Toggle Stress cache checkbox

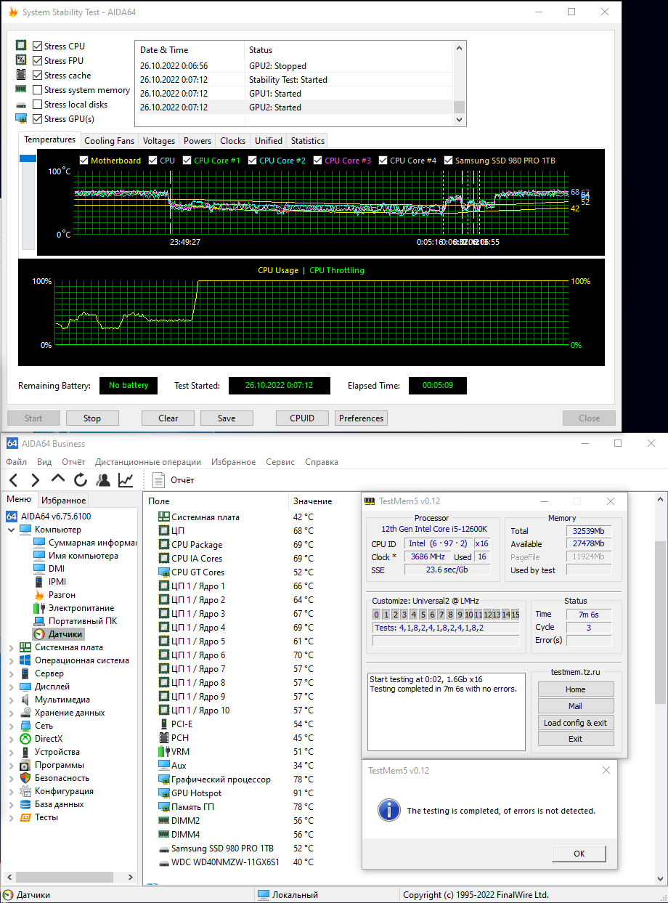coord(38,76)
